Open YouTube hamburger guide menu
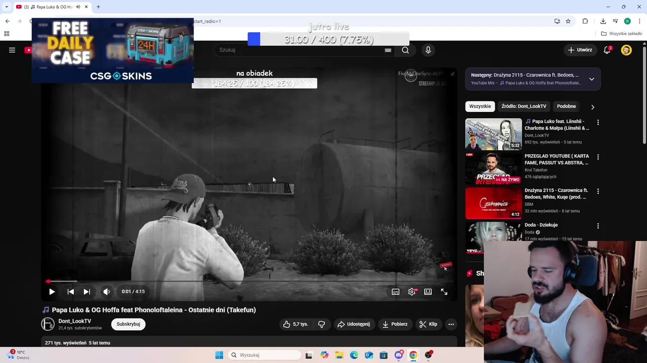This screenshot has height=363, width=647. pos(12,50)
